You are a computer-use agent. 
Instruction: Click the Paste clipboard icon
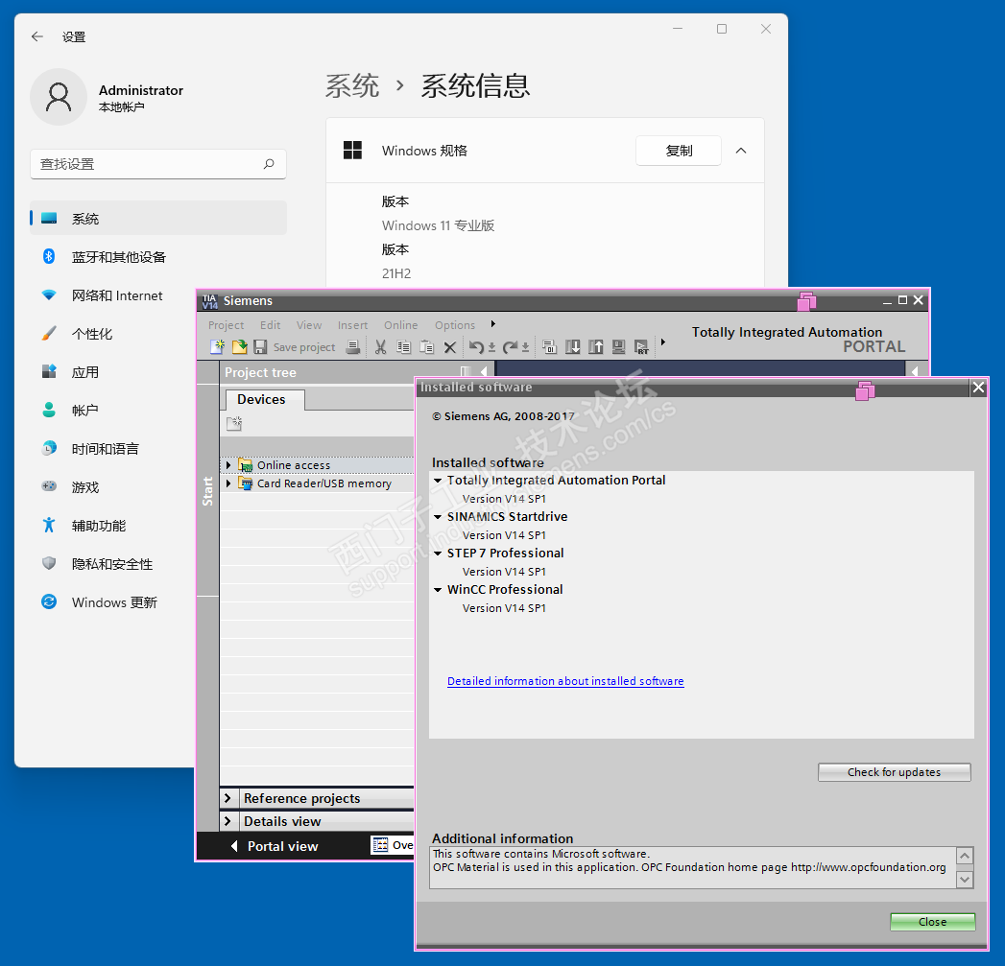(x=427, y=347)
